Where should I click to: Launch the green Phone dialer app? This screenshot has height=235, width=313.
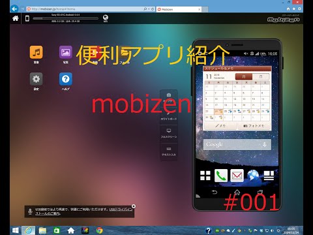click(221, 176)
